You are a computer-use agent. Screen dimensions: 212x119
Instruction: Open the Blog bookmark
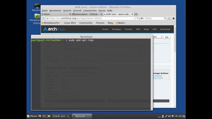pos(110,23)
